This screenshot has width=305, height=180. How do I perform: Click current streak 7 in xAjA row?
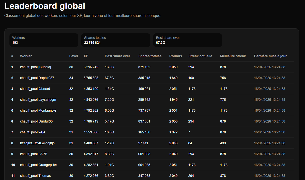(x=189, y=132)
